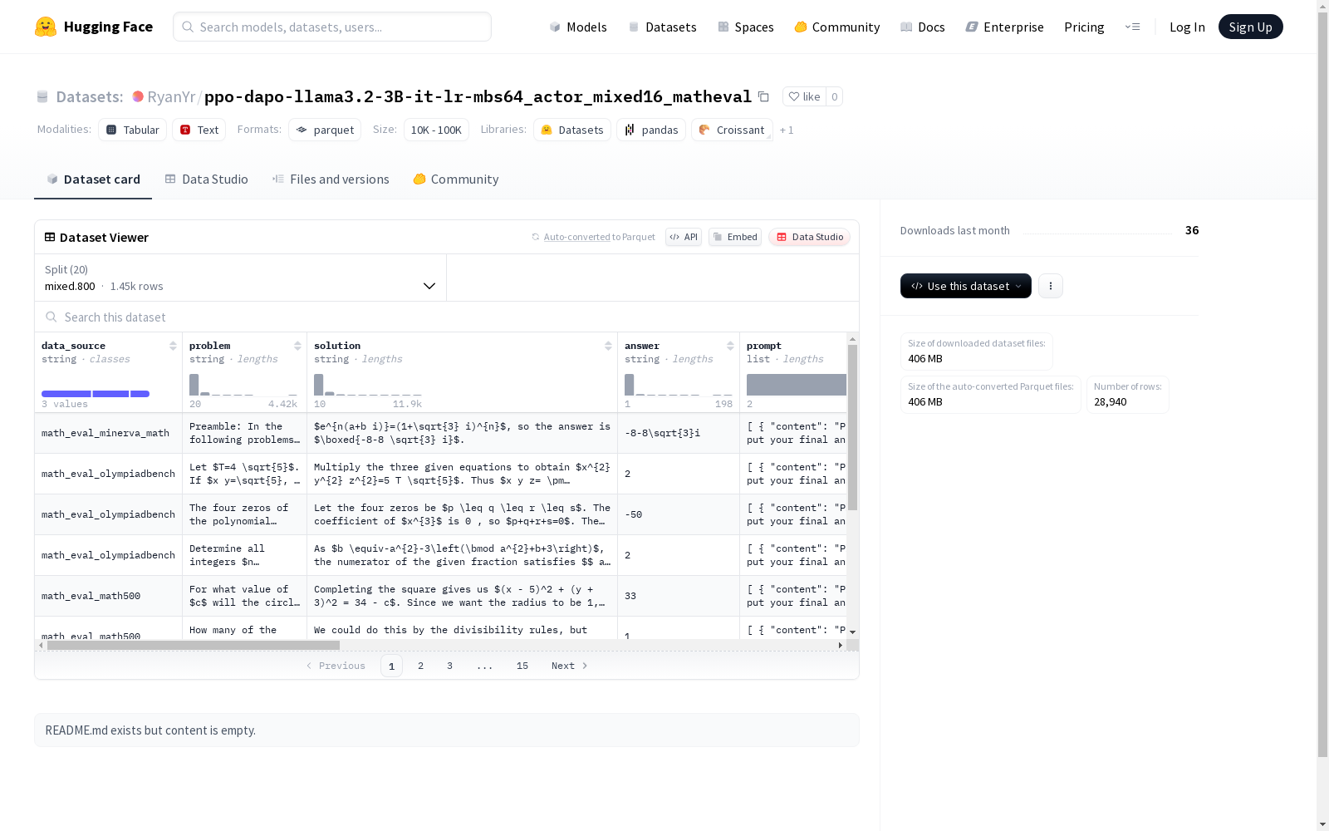
Task: Click the problem cell 'The four zeros of the polynomial'
Action: tap(244, 514)
